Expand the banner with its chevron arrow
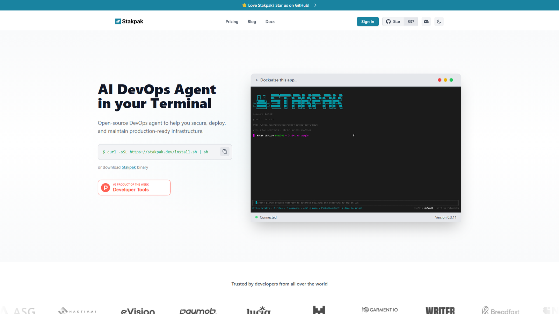 click(315, 5)
